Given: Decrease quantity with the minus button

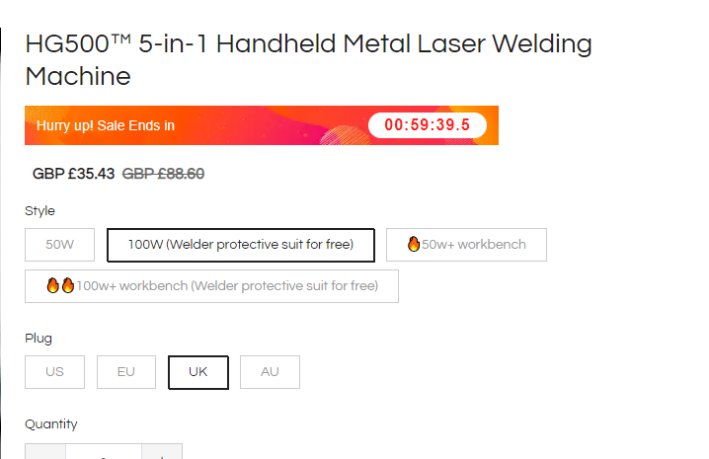Looking at the screenshot, I should [45, 451].
